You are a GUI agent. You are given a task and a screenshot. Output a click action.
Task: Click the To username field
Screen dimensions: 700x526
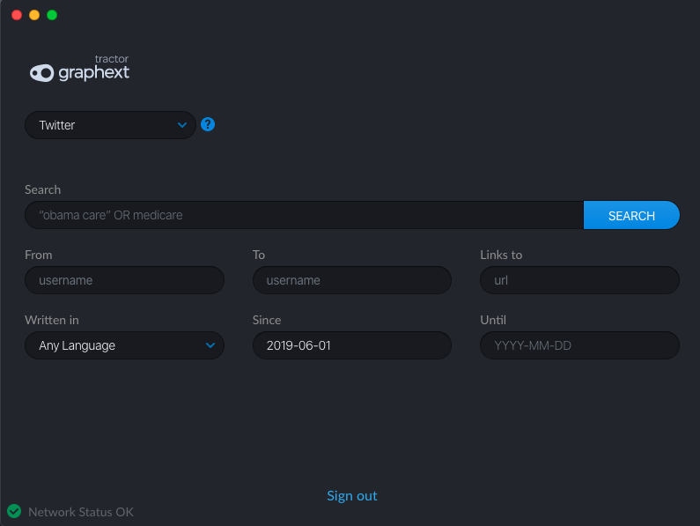(x=352, y=280)
